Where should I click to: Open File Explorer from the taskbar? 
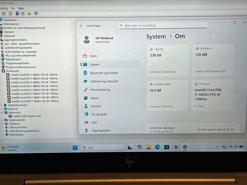148,147
